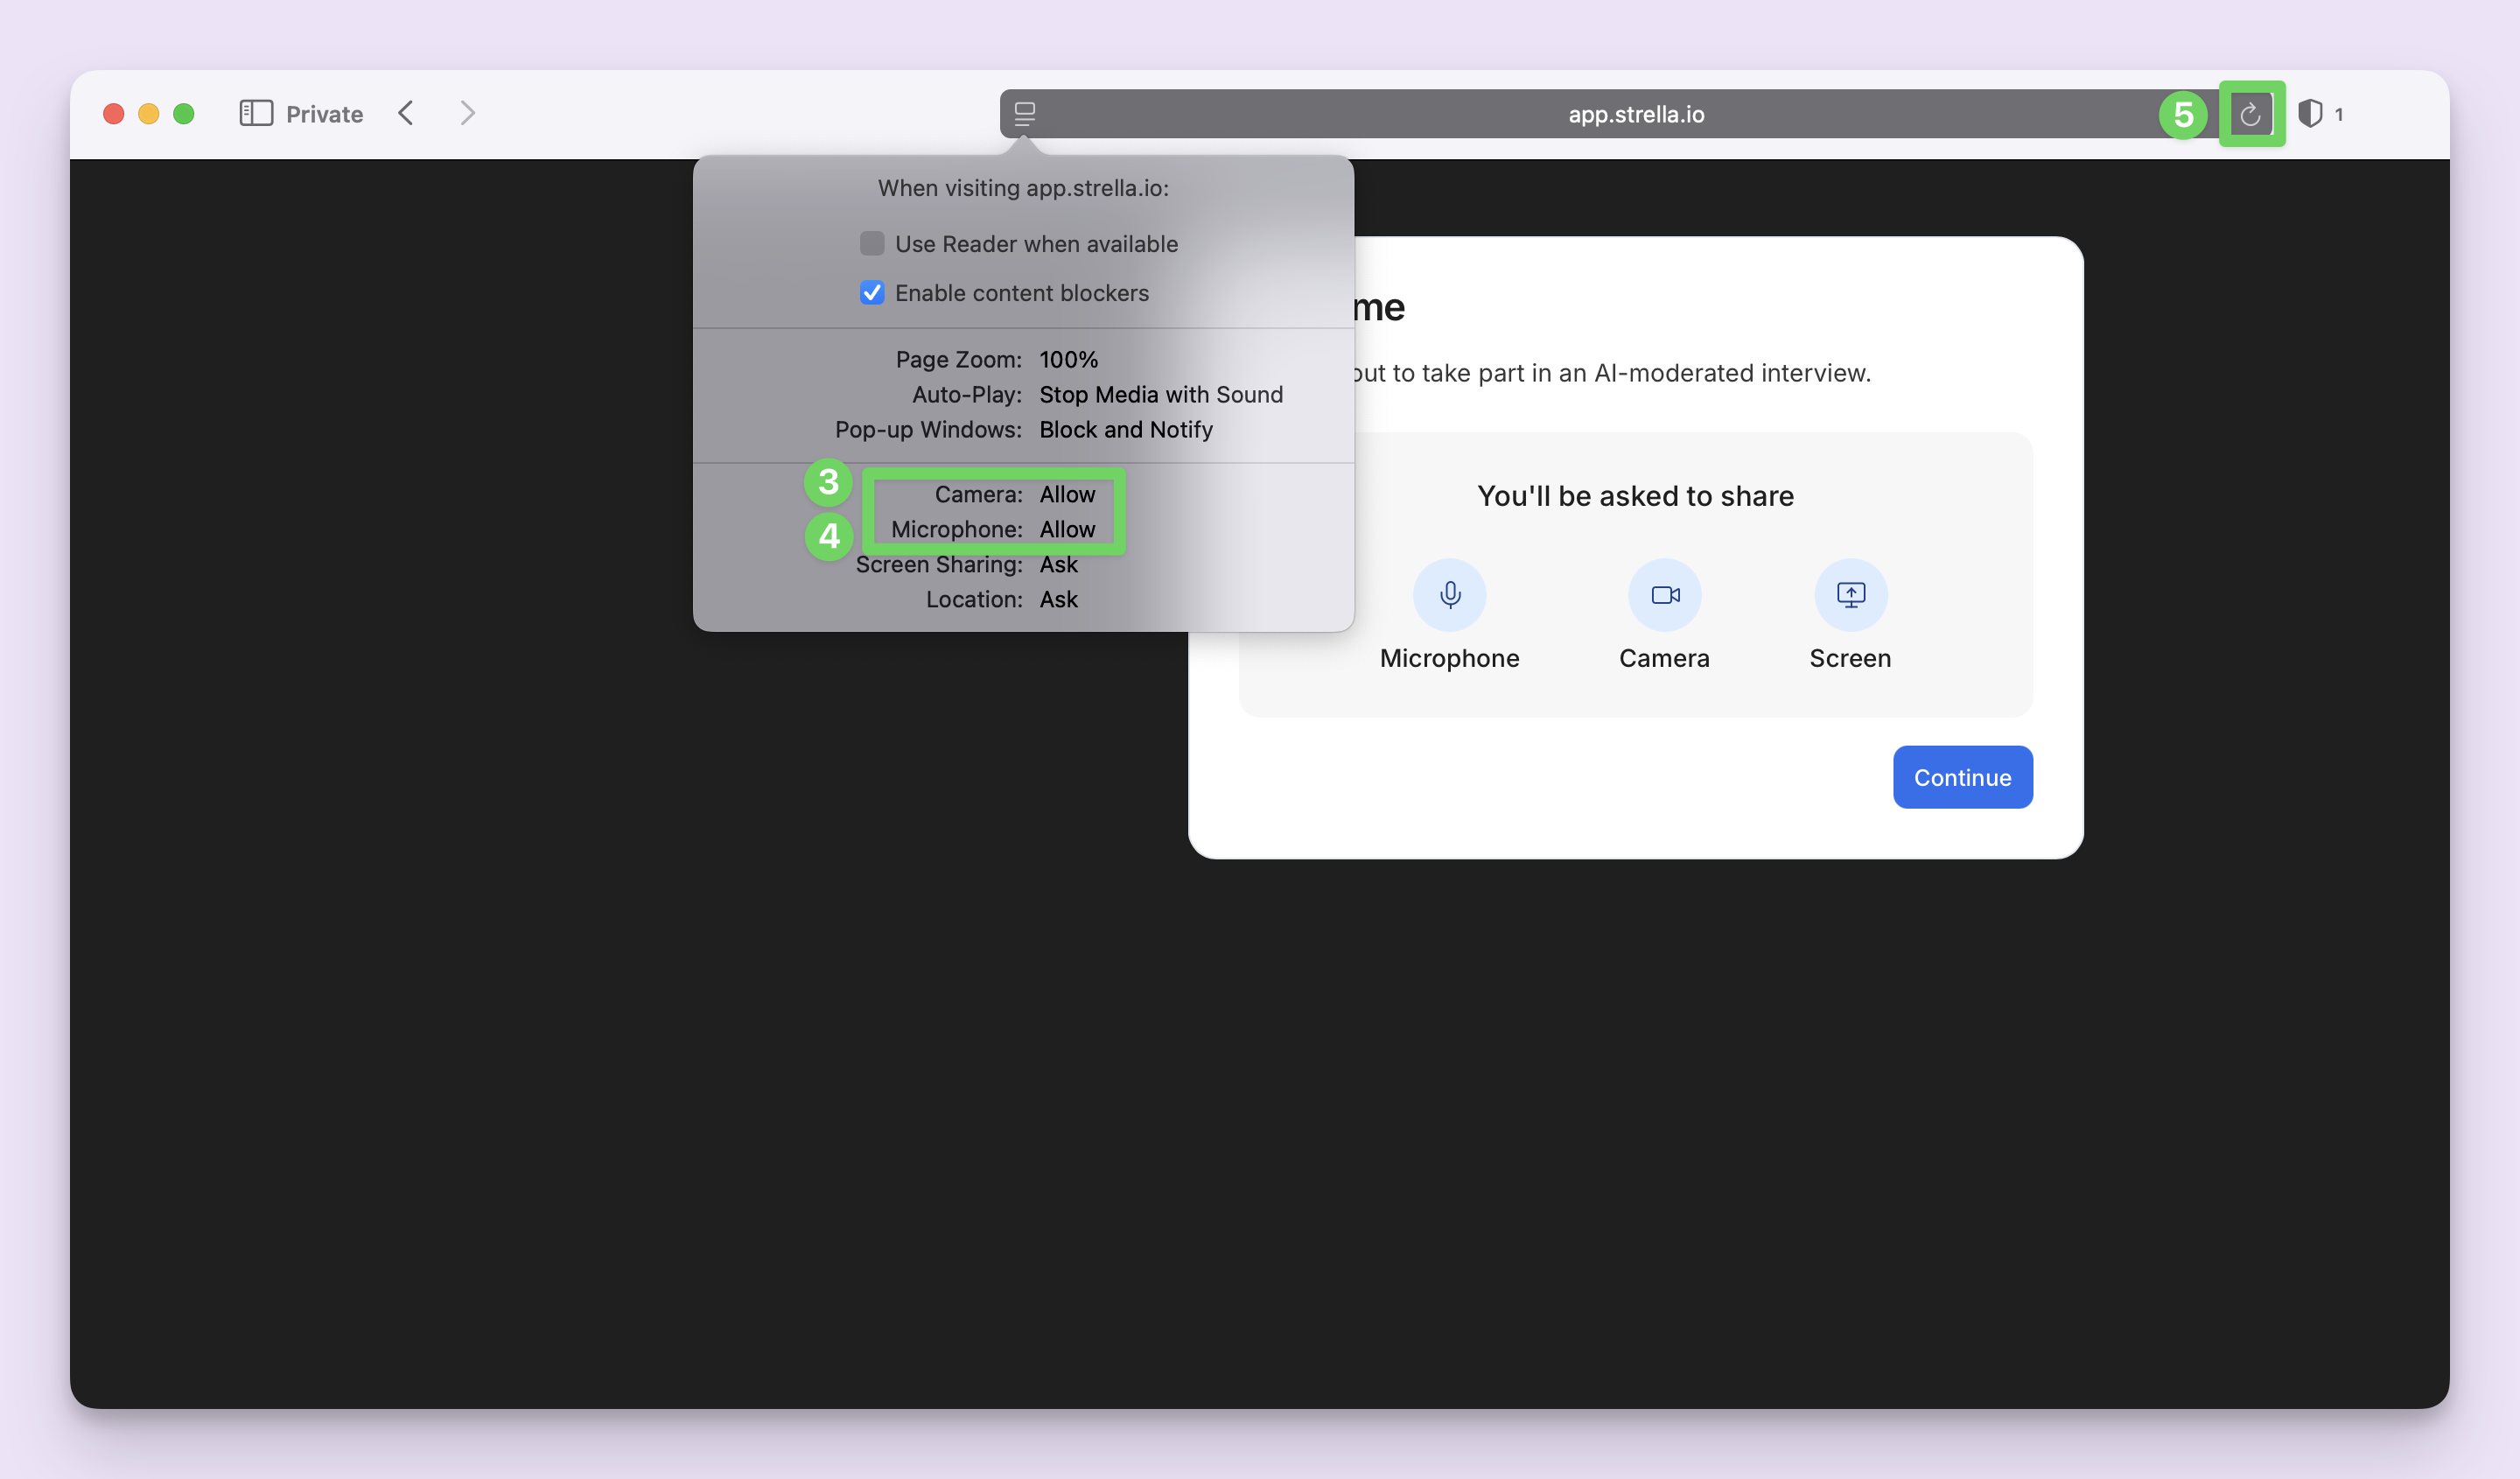Click the app.strella.io address field
This screenshot has width=2520, height=1479.
pos(1635,114)
